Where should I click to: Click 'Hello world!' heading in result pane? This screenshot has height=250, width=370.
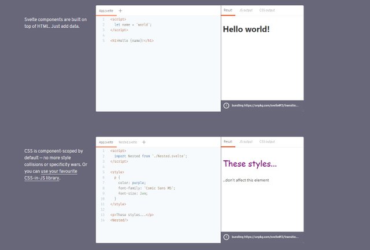click(x=246, y=30)
